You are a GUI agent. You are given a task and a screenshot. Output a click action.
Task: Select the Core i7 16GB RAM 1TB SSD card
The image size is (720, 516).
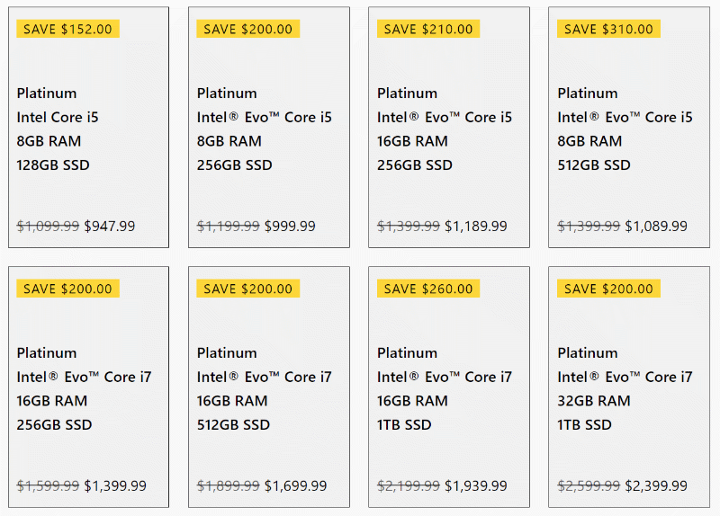(448, 387)
